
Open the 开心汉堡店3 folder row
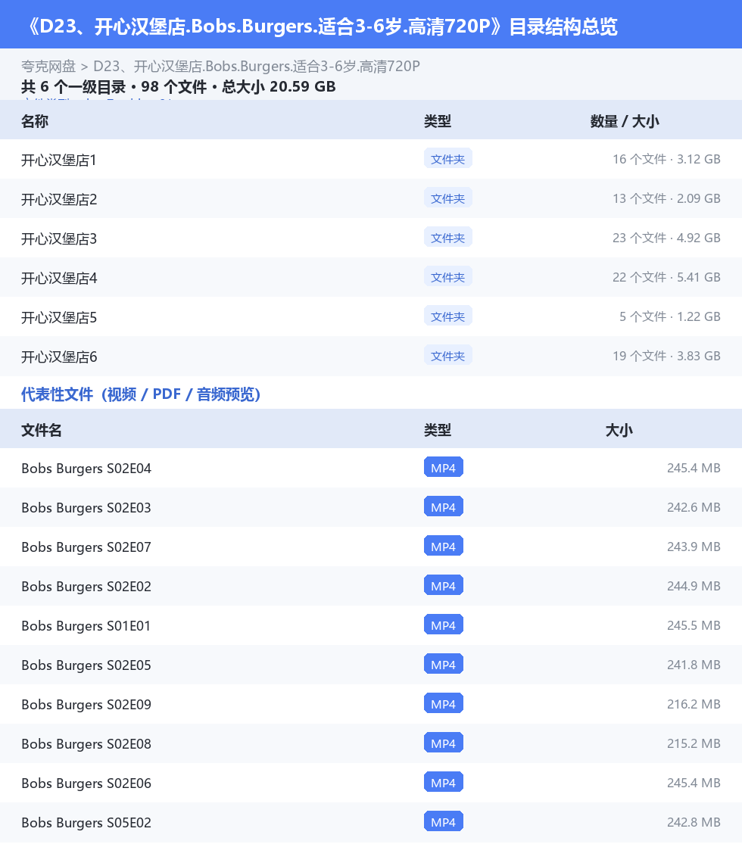[x=371, y=238]
